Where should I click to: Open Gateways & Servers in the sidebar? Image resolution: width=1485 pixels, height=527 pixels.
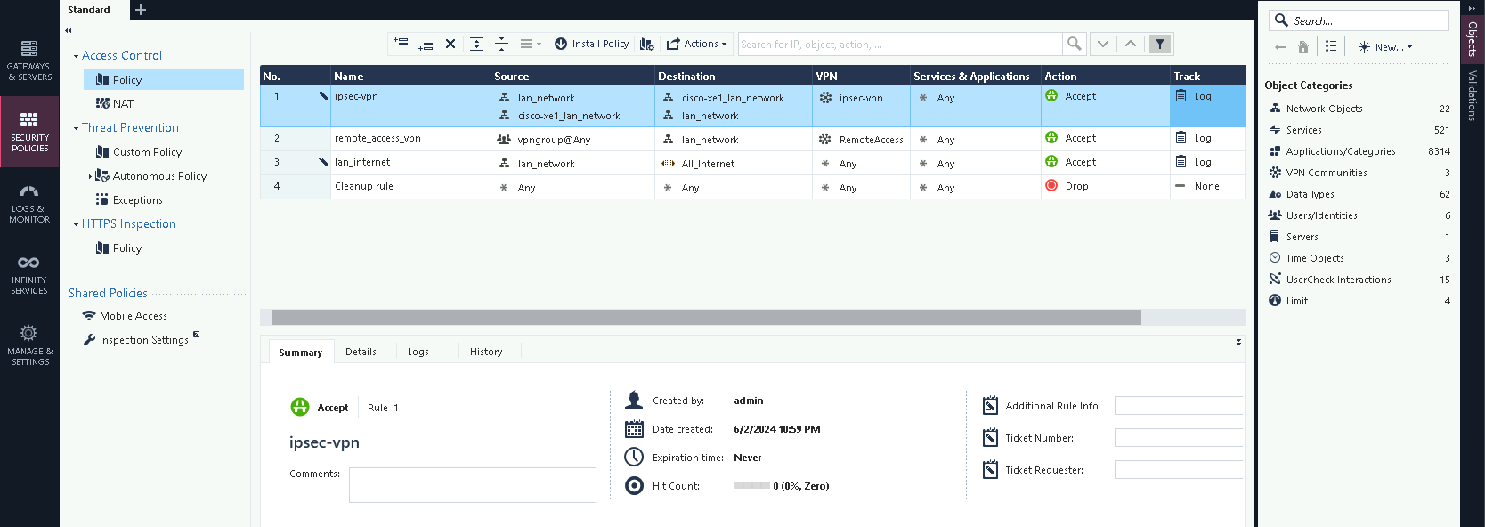[29, 61]
